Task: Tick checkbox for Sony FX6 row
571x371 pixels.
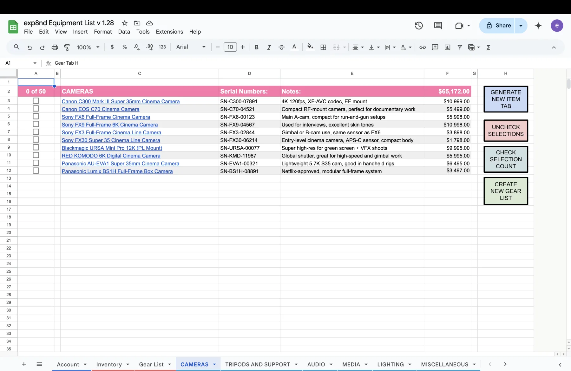Action: pos(36,116)
